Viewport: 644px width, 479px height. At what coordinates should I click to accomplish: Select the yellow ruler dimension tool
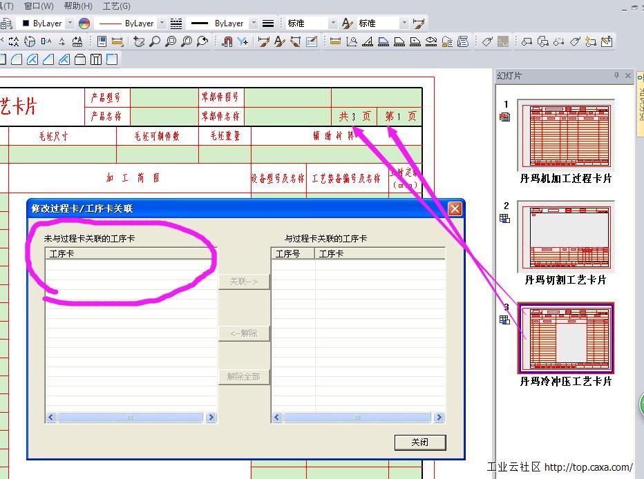pos(335,41)
